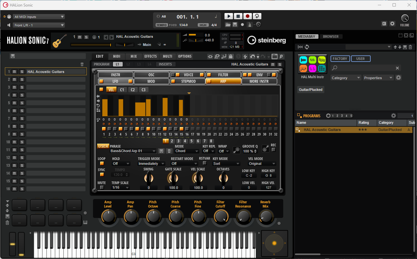The width and height of the screenshot is (417, 259).
Task: Toggle the LOOP checkbox in arp
Action: [x=102, y=164]
